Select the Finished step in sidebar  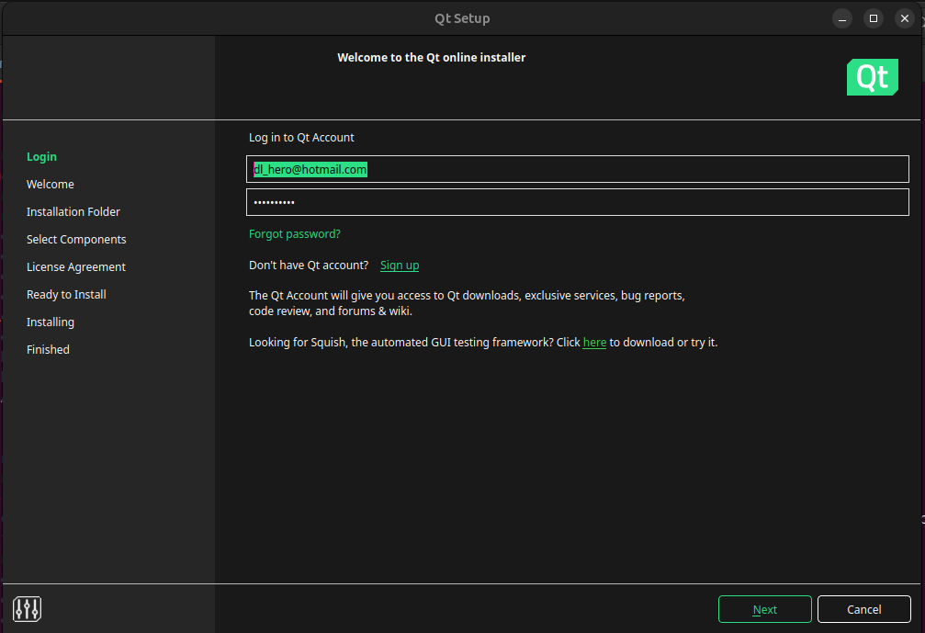pyautogui.click(x=48, y=350)
